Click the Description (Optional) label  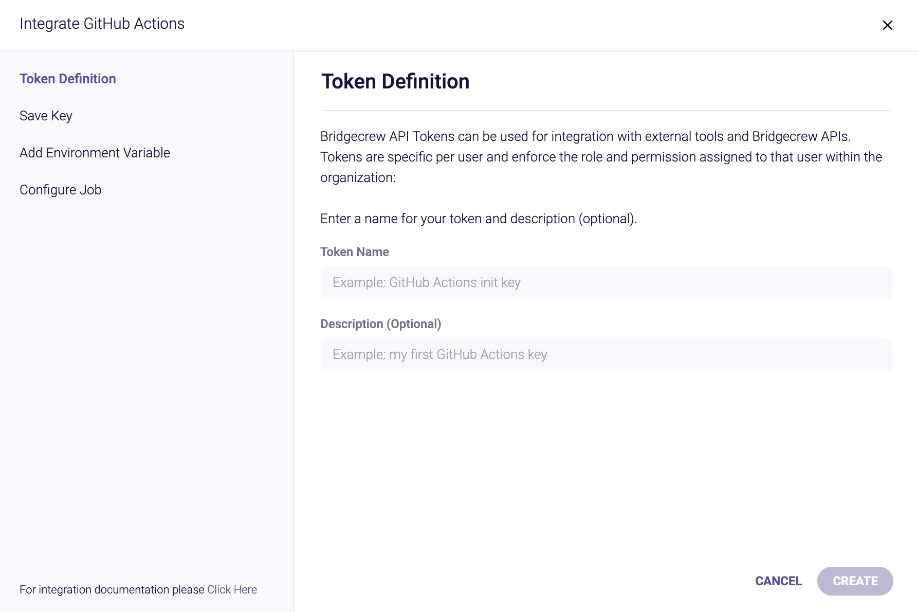pyautogui.click(x=381, y=324)
